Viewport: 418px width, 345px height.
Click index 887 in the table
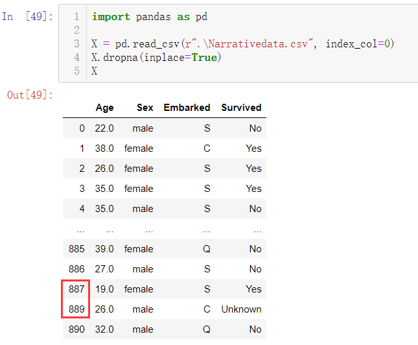coord(76,289)
